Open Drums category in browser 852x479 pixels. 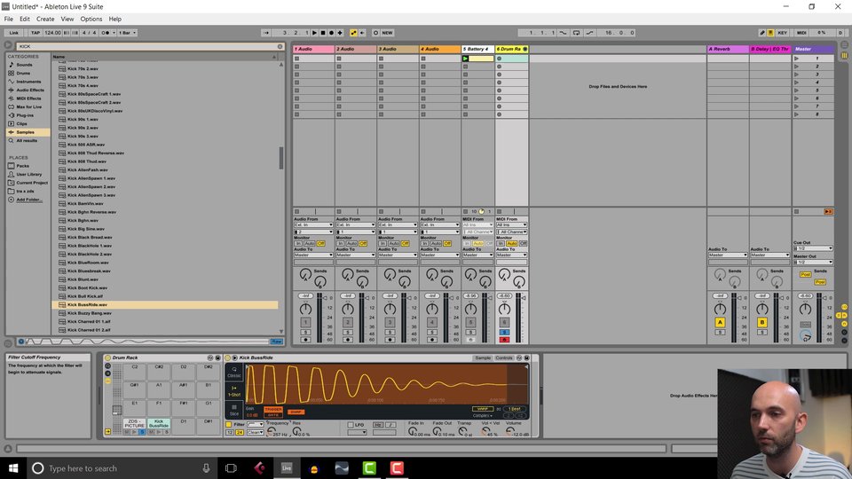pyautogui.click(x=23, y=73)
